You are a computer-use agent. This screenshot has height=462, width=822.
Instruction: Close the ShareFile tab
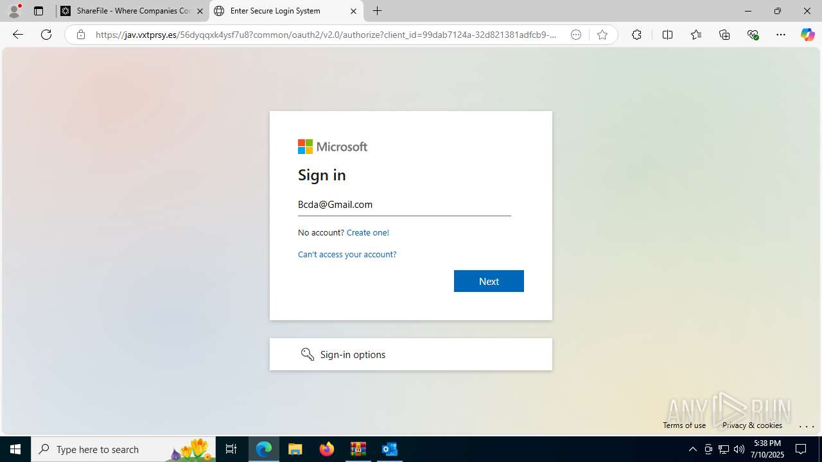pos(200,11)
